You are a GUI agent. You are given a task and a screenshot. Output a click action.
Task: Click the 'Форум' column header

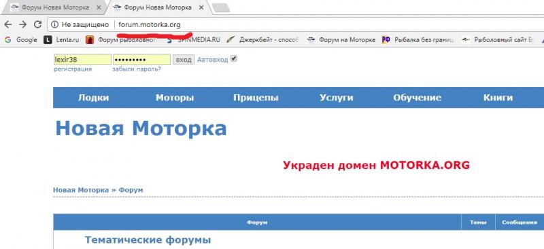click(x=257, y=223)
